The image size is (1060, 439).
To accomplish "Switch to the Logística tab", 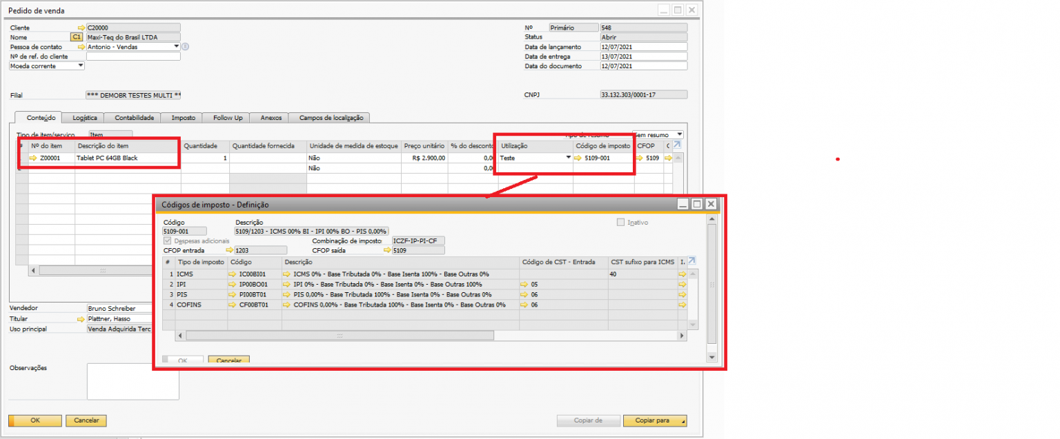I will coord(85,118).
